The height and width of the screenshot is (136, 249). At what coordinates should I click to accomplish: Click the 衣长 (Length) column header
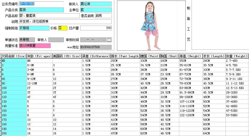coord(214,56)
